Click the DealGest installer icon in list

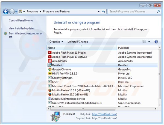tap(50, 65)
